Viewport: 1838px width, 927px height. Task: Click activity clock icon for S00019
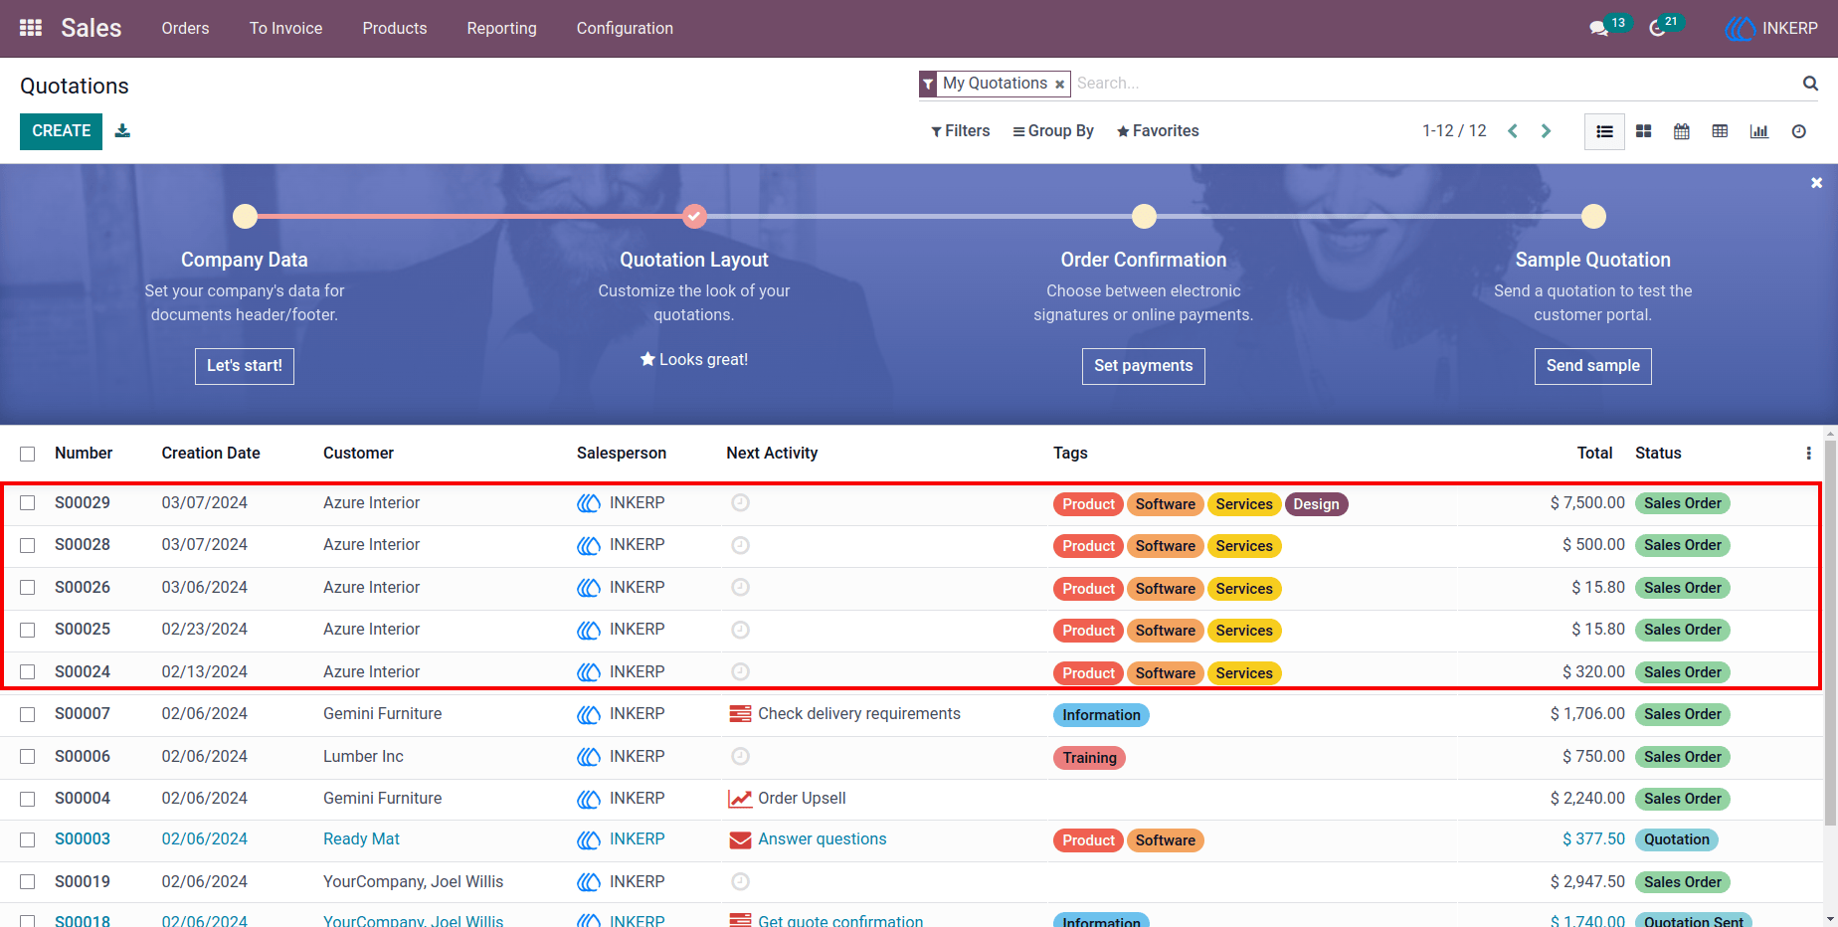click(x=740, y=881)
